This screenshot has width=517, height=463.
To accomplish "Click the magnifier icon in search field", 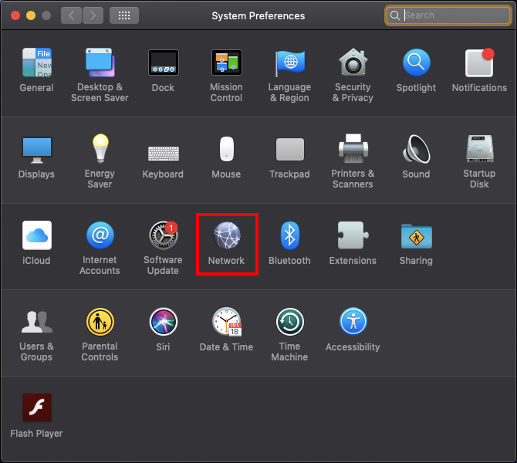I will coord(394,15).
